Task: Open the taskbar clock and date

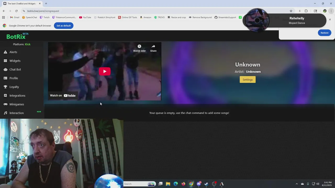Action: click(x=328, y=184)
